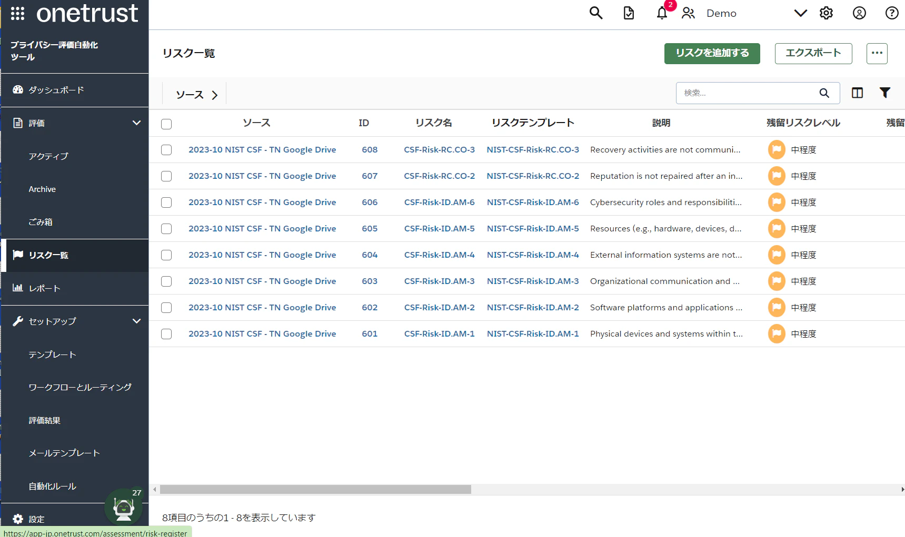Click the risk level flag icon for ID 608
Viewport: 905px width, 537px height.
(777, 150)
